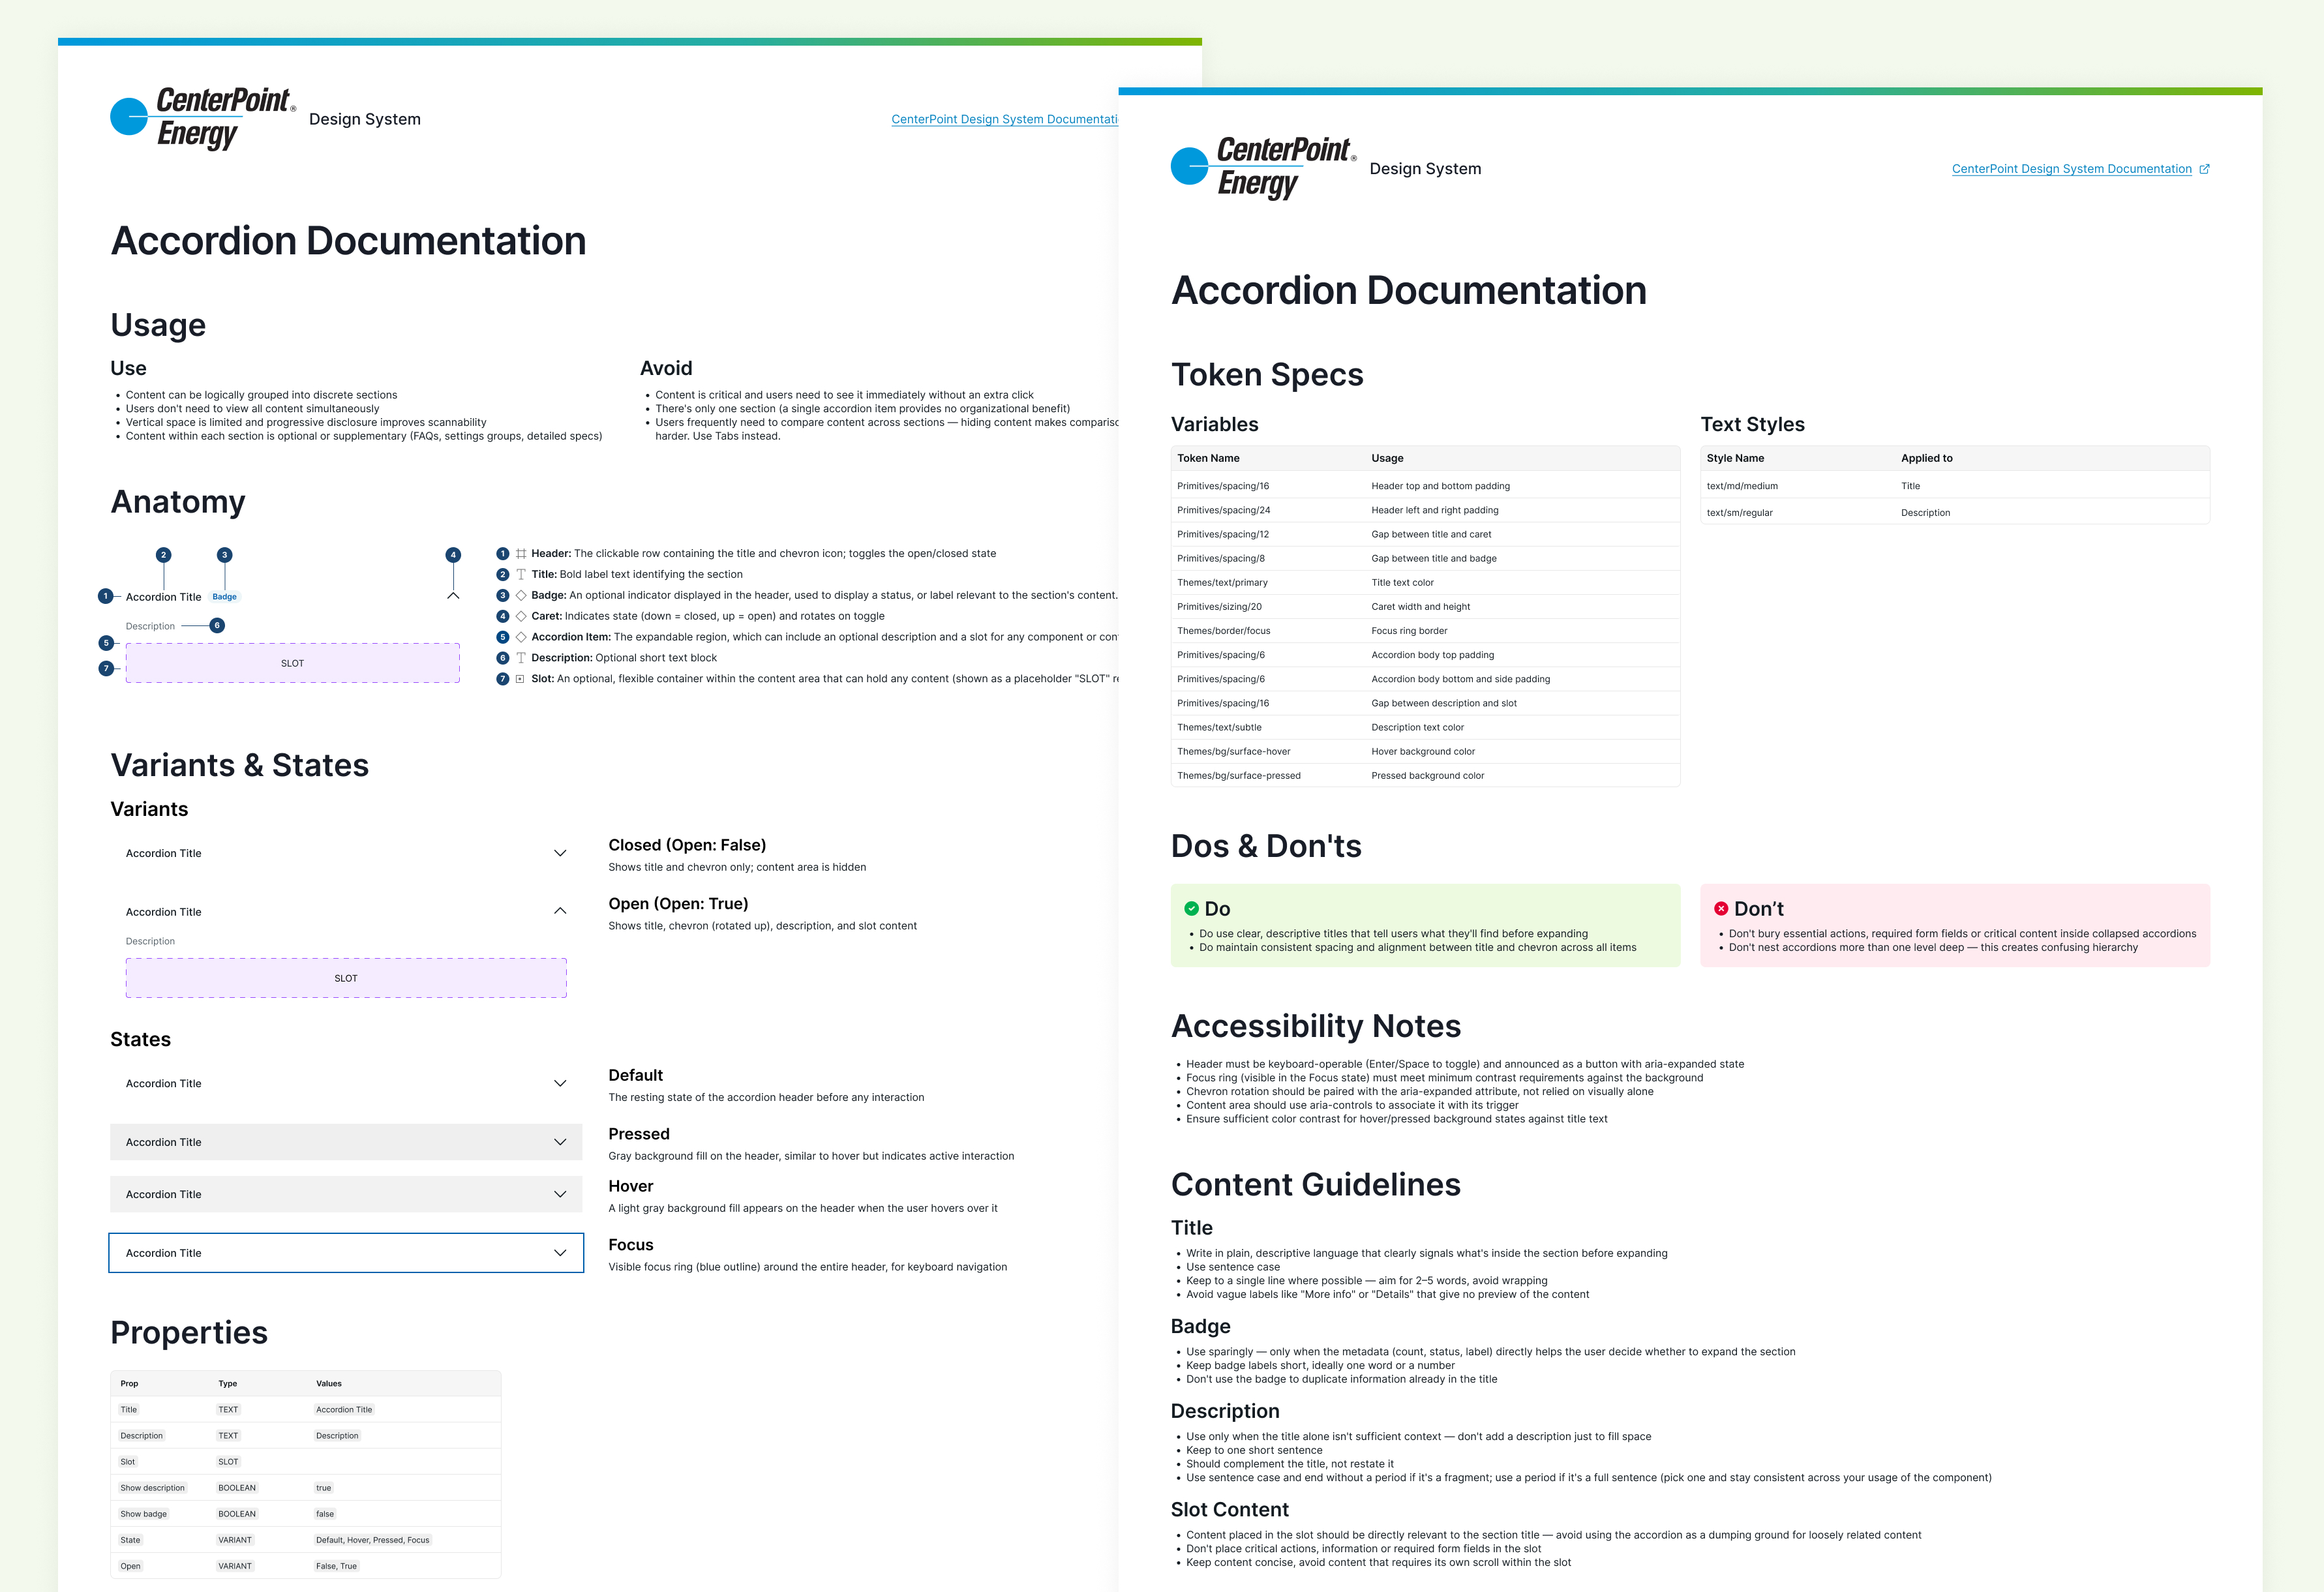Click the chevron in the Hover state accordion row
This screenshot has width=2324, height=1592.
(x=560, y=1194)
